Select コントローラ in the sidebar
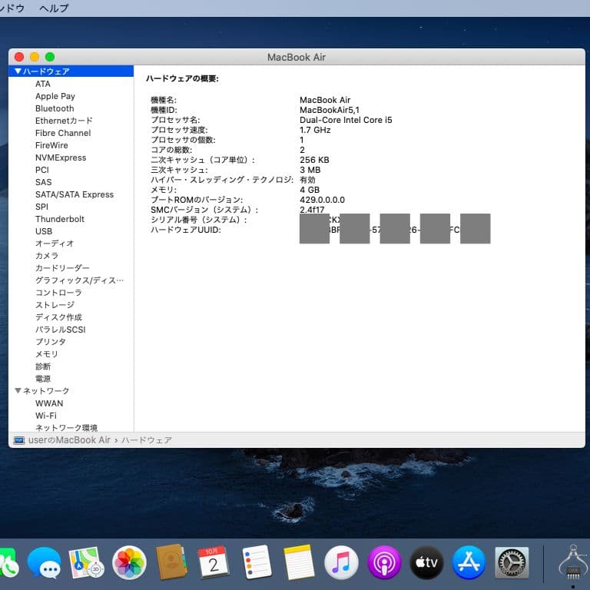Viewport: 590px width, 590px height. [x=58, y=293]
